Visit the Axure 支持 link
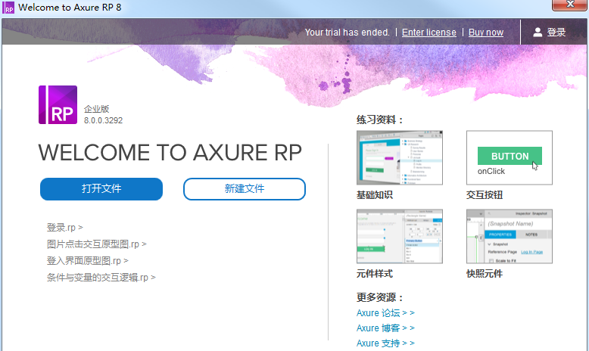Screen dimensions: 589x351 click(x=385, y=343)
